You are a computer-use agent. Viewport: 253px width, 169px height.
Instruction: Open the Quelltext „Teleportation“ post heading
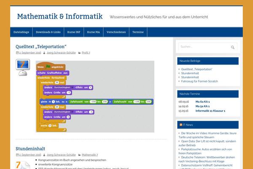pyautogui.click(x=41, y=46)
